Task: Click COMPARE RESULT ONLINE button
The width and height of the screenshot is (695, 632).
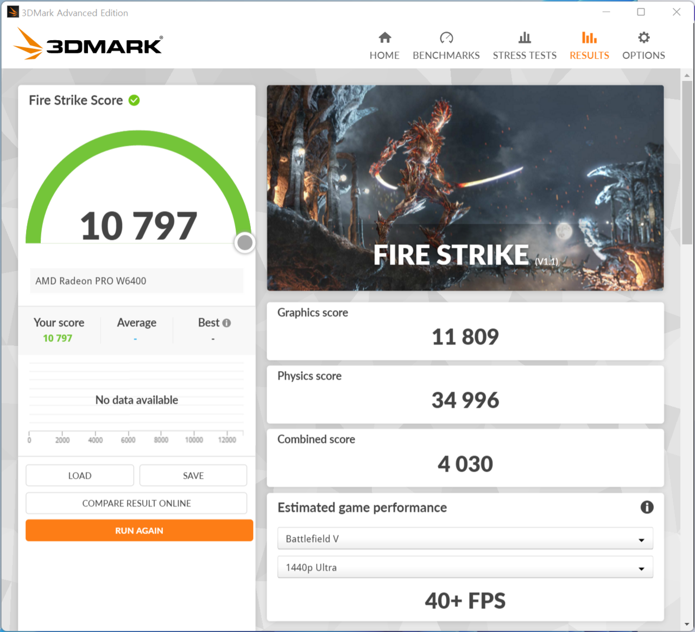Action: click(136, 503)
